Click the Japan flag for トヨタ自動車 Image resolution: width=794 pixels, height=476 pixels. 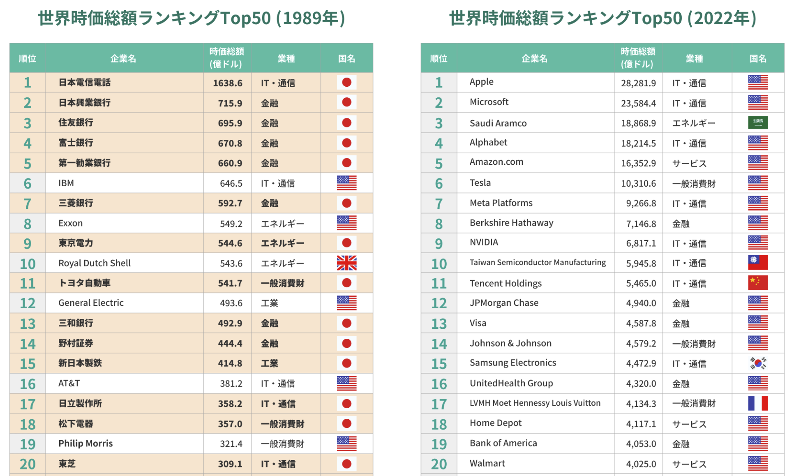(346, 283)
